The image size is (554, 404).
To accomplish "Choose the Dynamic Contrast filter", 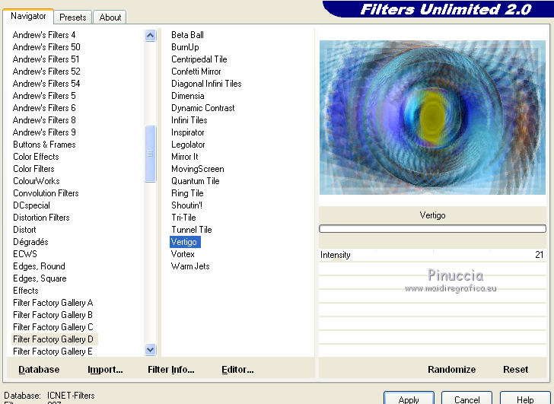I will [202, 108].
